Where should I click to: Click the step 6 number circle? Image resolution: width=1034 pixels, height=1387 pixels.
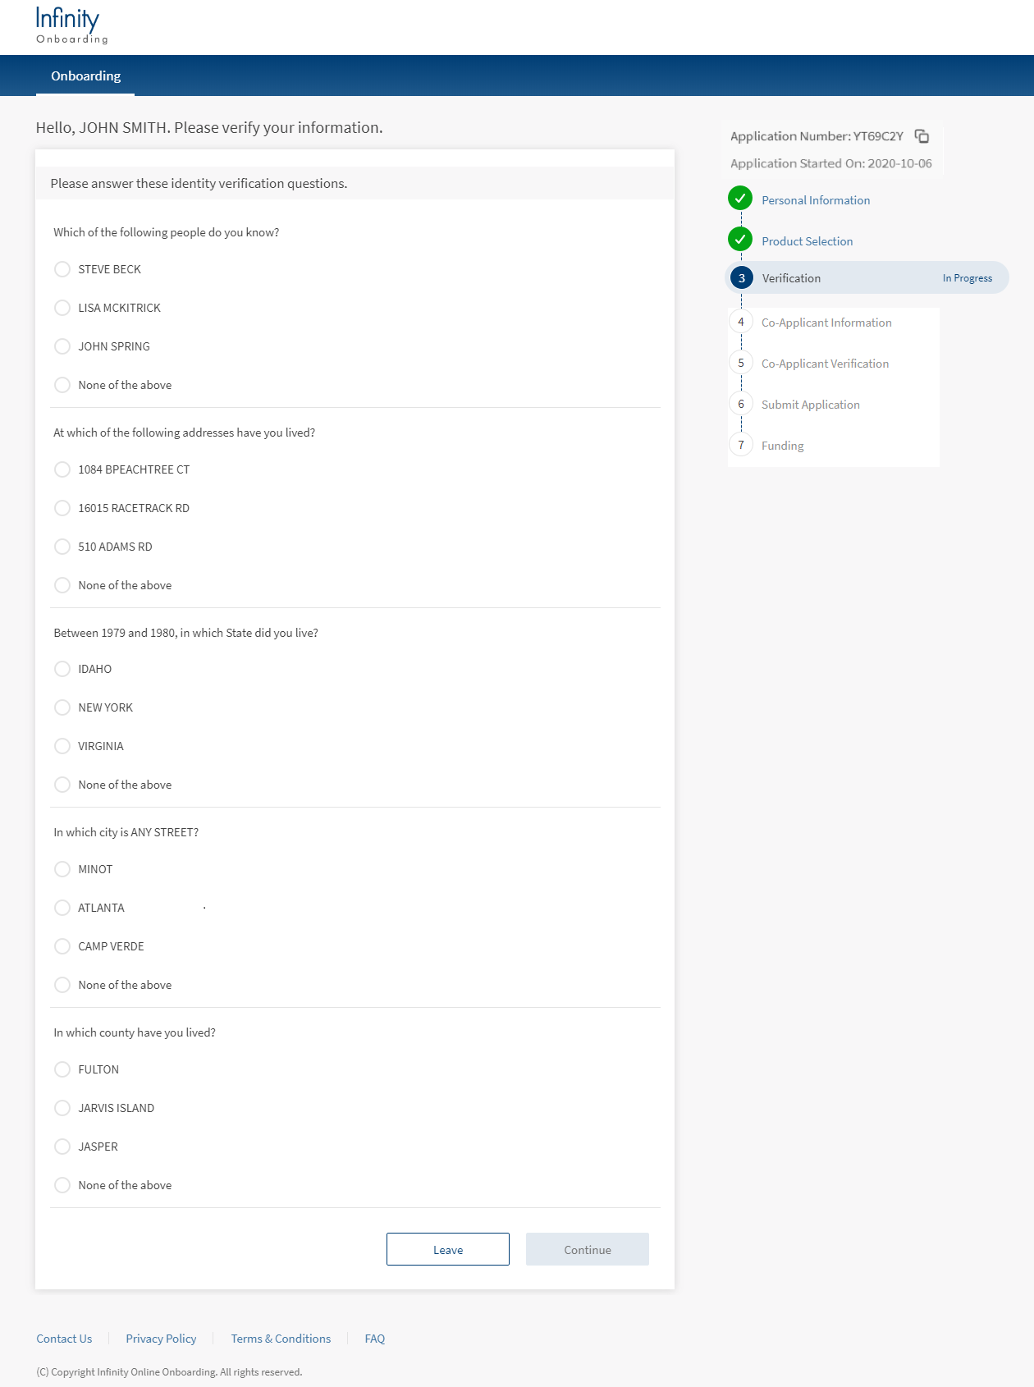point(741,404)
